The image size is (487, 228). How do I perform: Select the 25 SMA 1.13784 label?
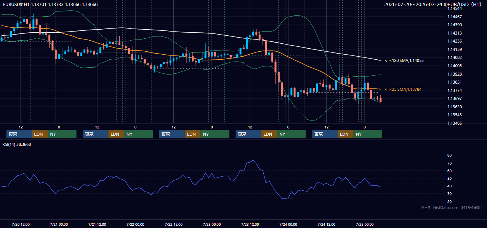click(403, 89)
